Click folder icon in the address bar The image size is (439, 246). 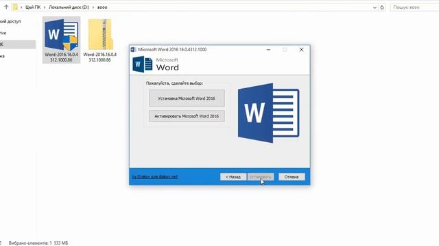pyautogui.click(x=15, y=8)
